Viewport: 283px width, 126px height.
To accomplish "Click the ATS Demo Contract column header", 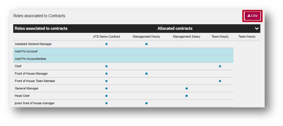I will click(107, 37).
